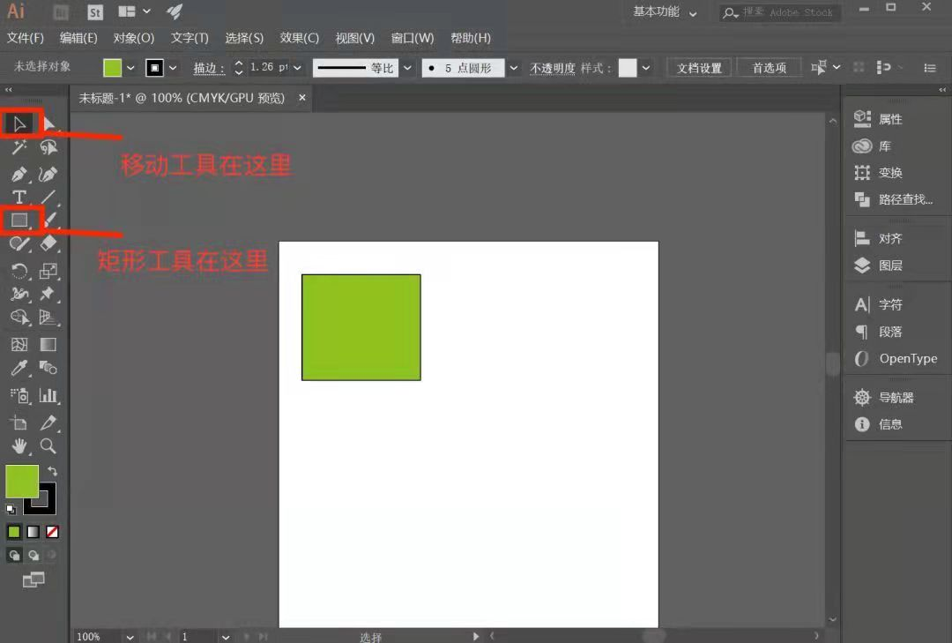Image resolution: width=952 pixels, height=643 pixels.
Task: Select the Paintbrush tool
Action: click(51, 220)
